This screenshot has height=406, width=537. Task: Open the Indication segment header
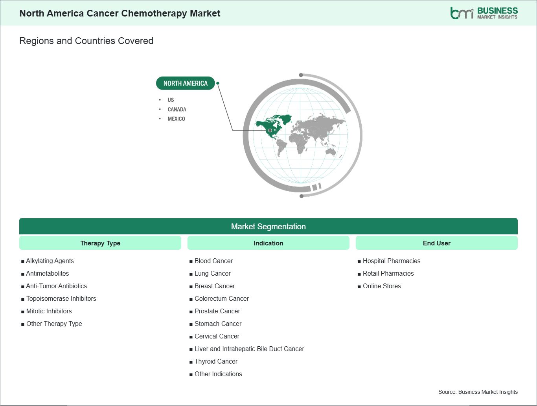268,243
